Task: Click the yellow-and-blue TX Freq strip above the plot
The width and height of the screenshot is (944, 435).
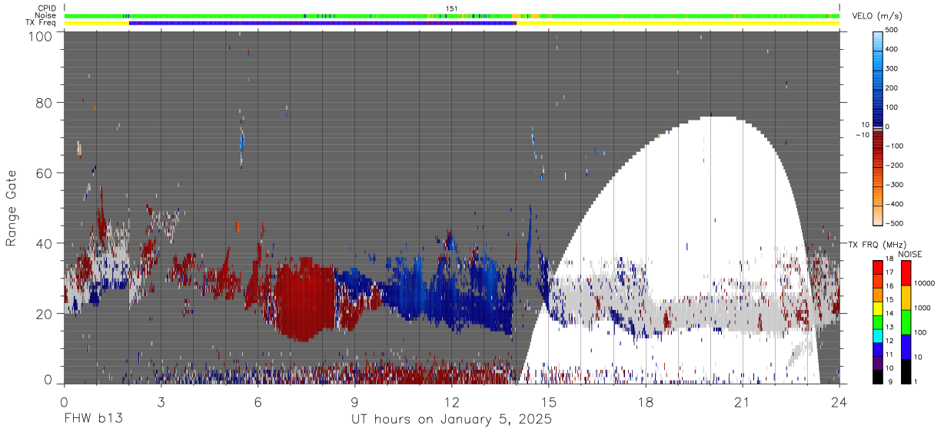Action: click(452, 23)
